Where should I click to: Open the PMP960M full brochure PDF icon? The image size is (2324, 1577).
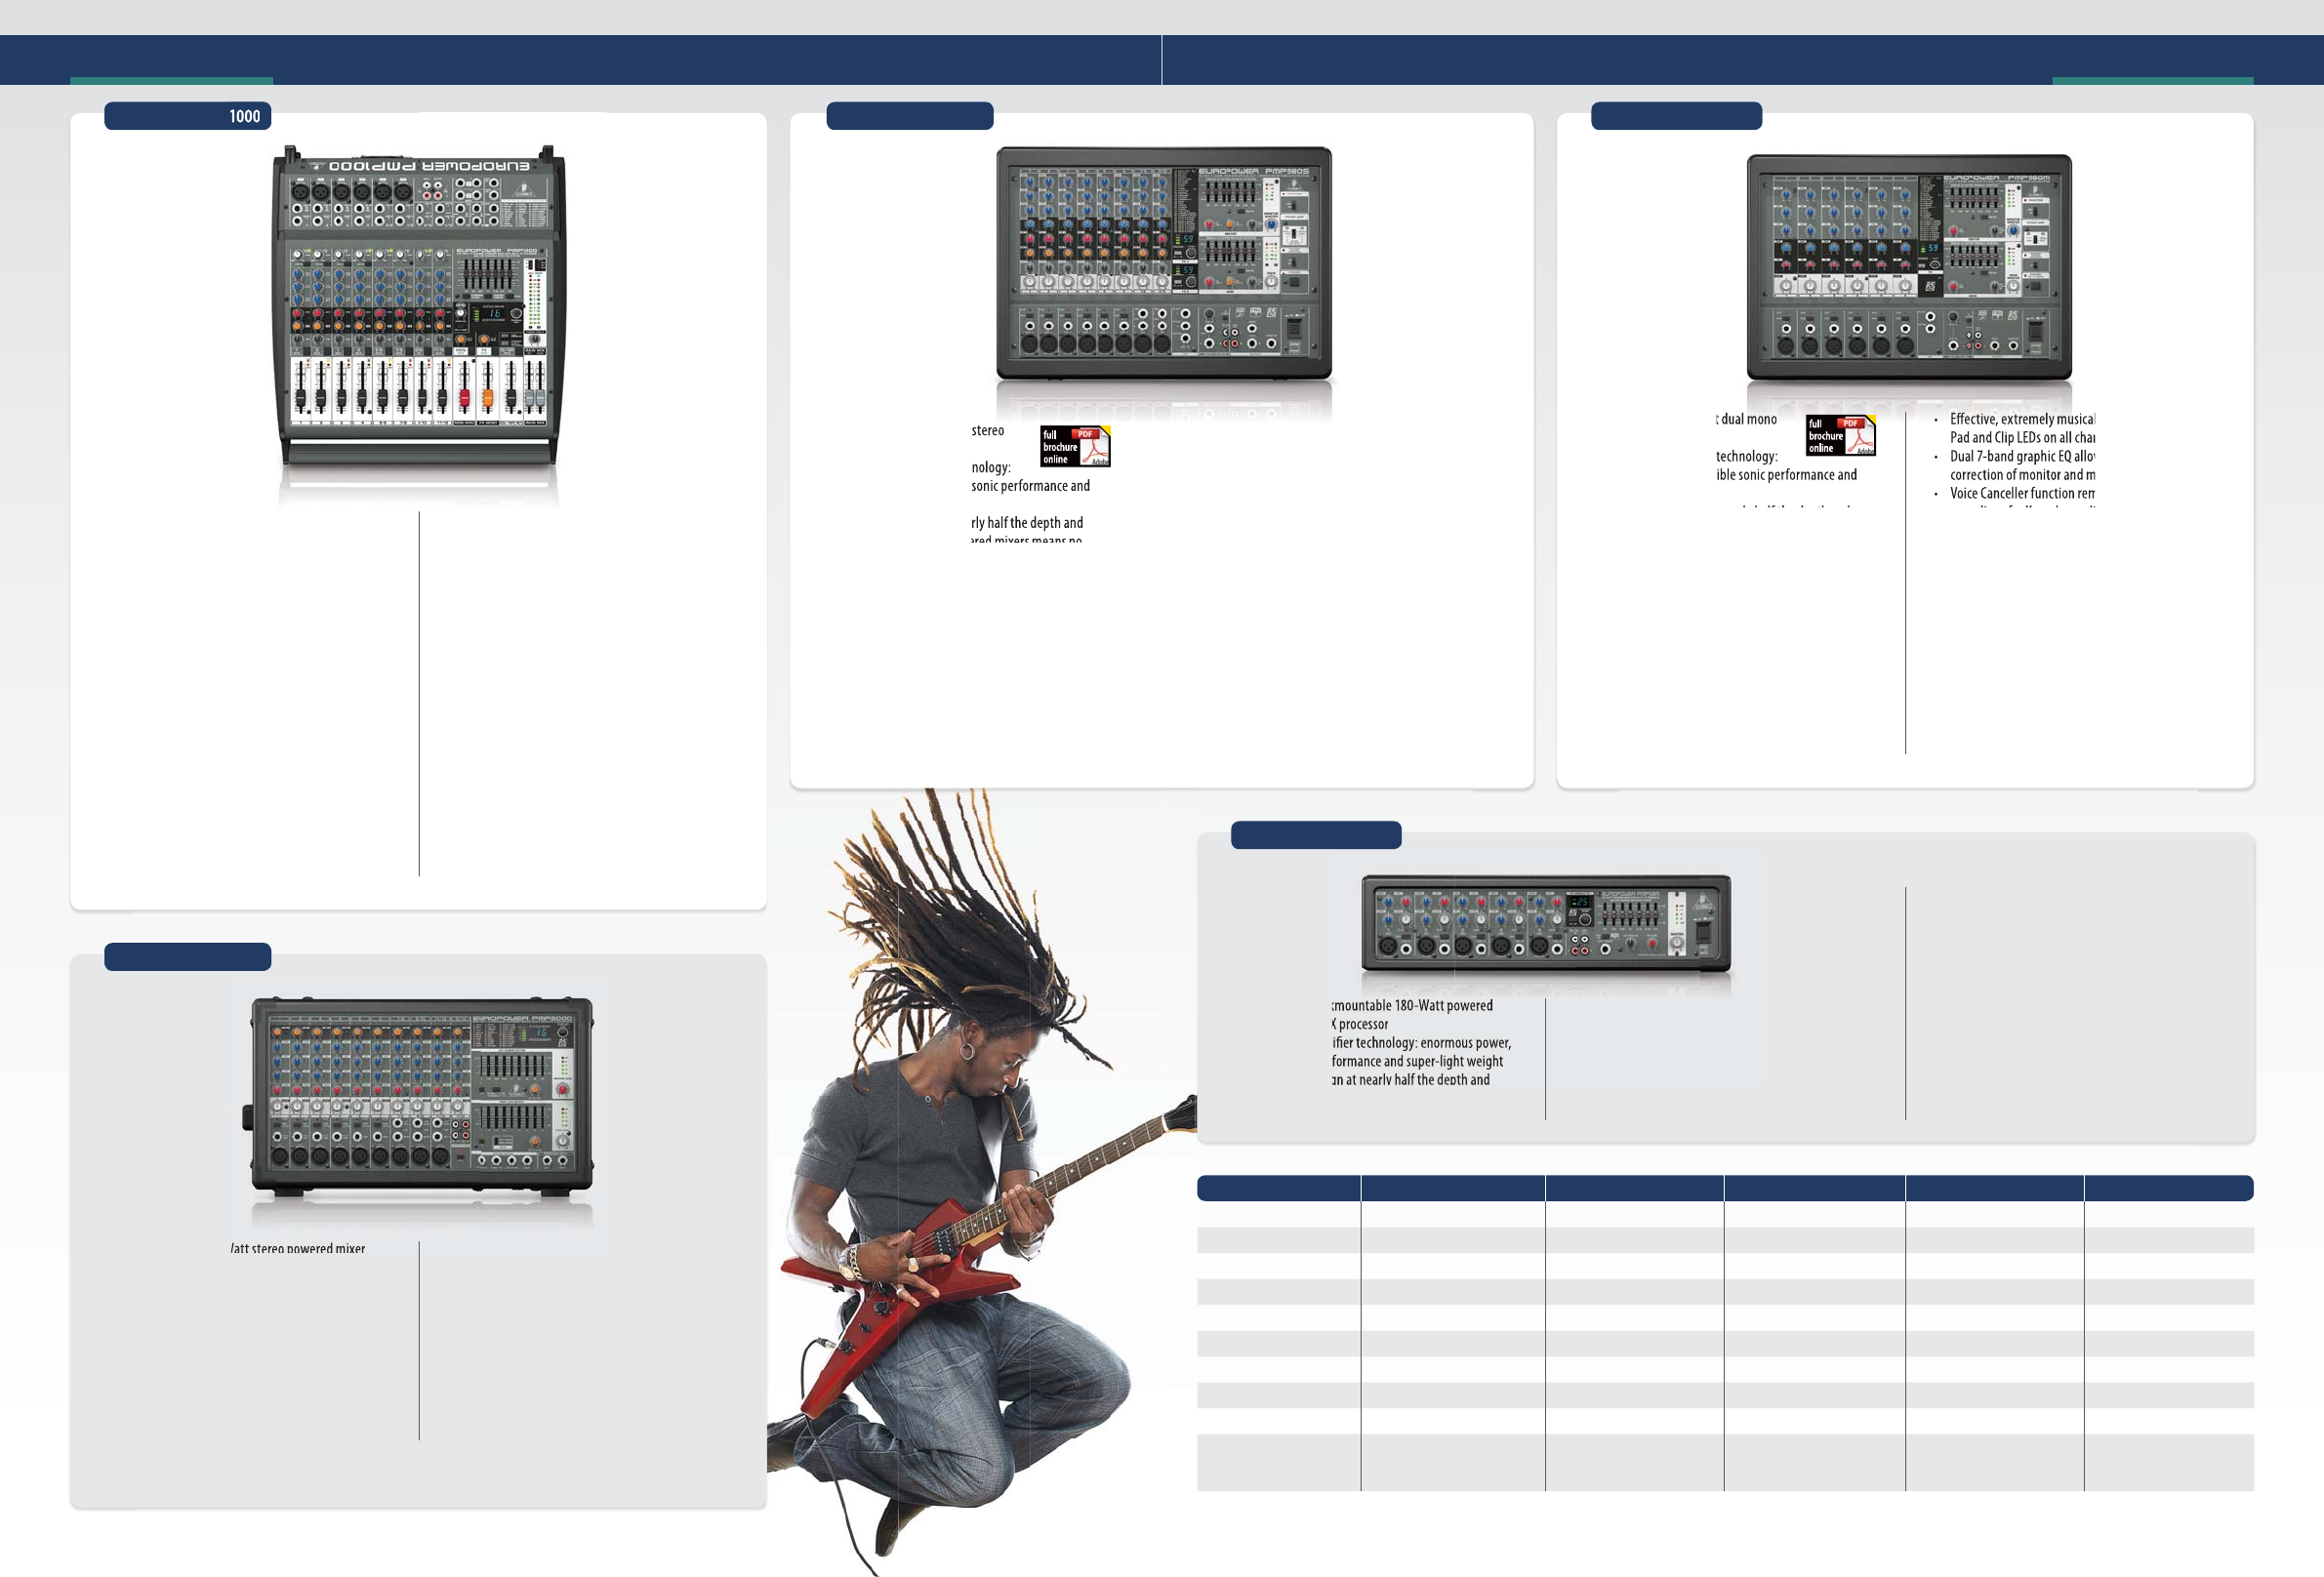pyautogui.click(x=1840, y=435)
